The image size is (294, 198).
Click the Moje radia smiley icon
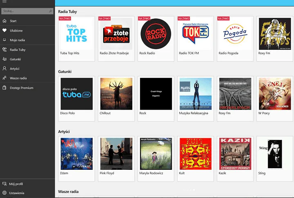pyautogui.click(x=4, y=40)
